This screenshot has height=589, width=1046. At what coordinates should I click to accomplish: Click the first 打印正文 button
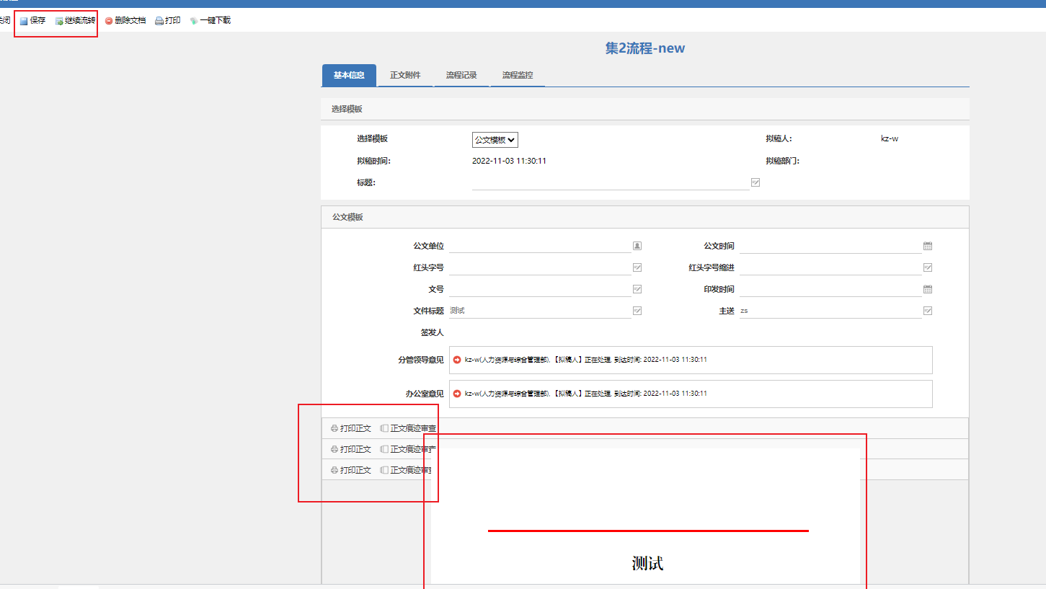coord(351,428)
